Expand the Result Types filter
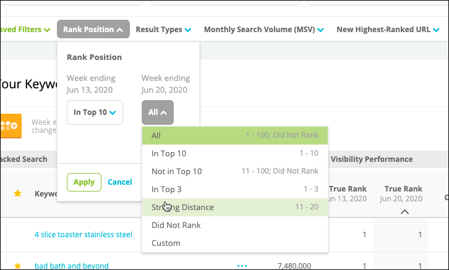Image resolution: width=449 pixels, height=270 pixels. pos(163,30)
